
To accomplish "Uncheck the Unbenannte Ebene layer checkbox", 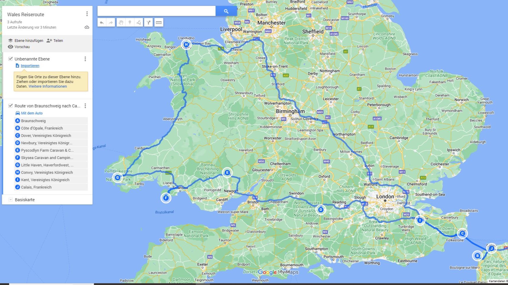I will point(11,59).
